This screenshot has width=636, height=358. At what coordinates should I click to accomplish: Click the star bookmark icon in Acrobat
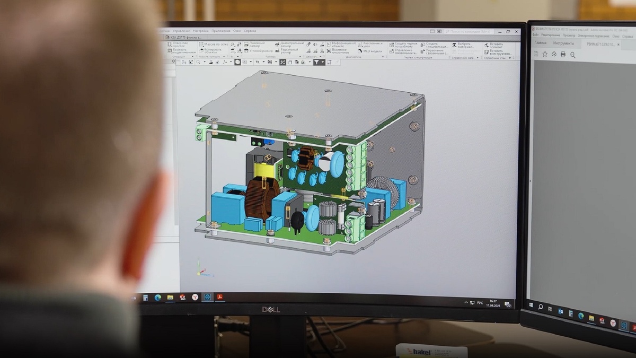point(545,54)
